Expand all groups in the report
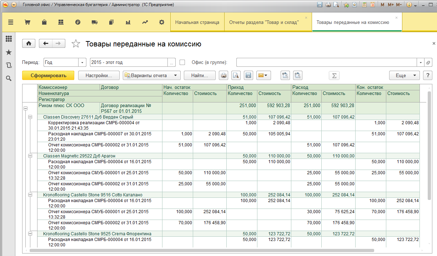 (x=285, y=75)
